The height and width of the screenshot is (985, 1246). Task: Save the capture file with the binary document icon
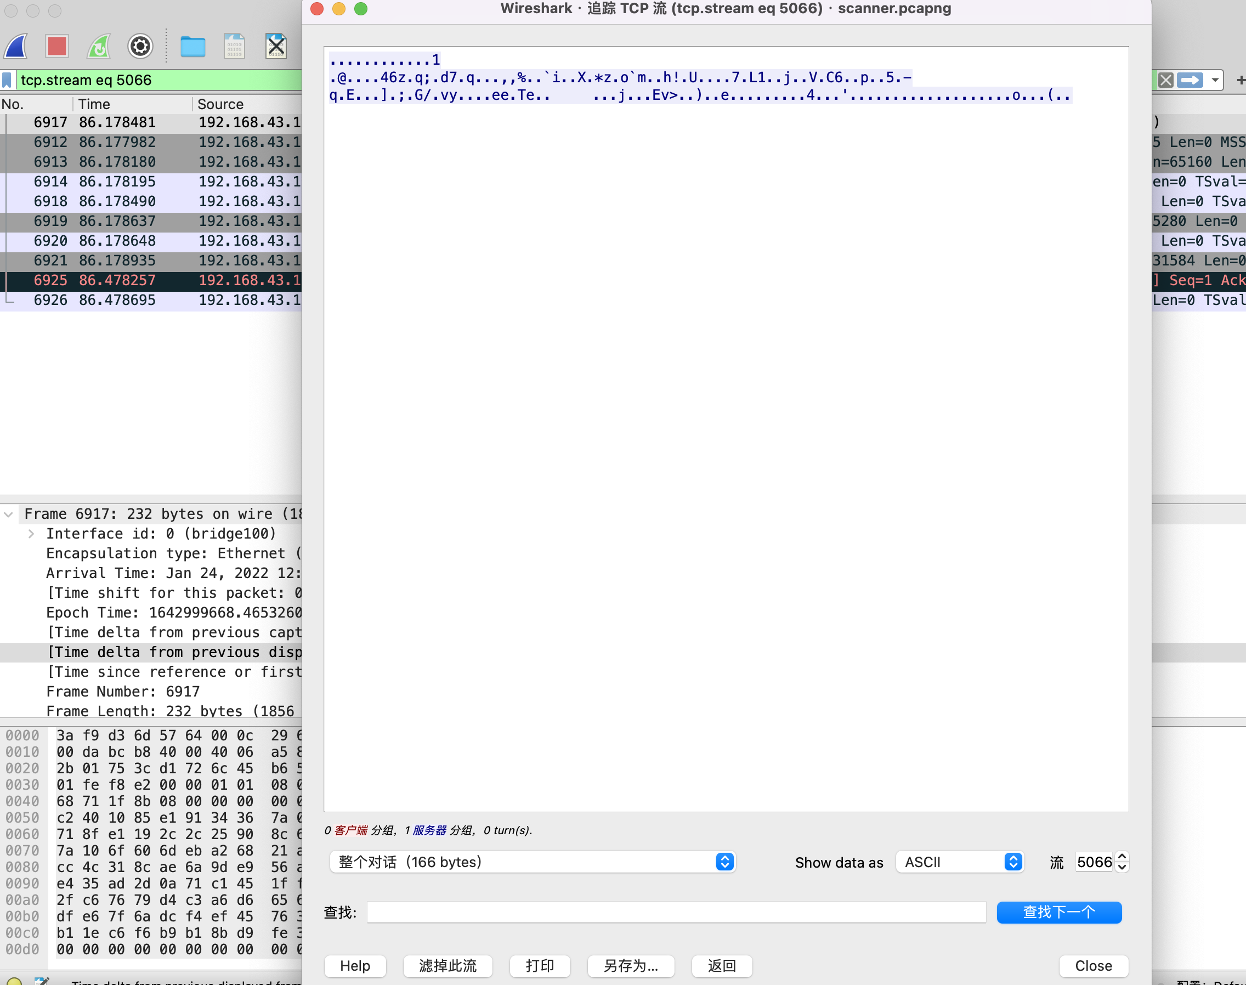pyautogui.click(x=234, y=46)
